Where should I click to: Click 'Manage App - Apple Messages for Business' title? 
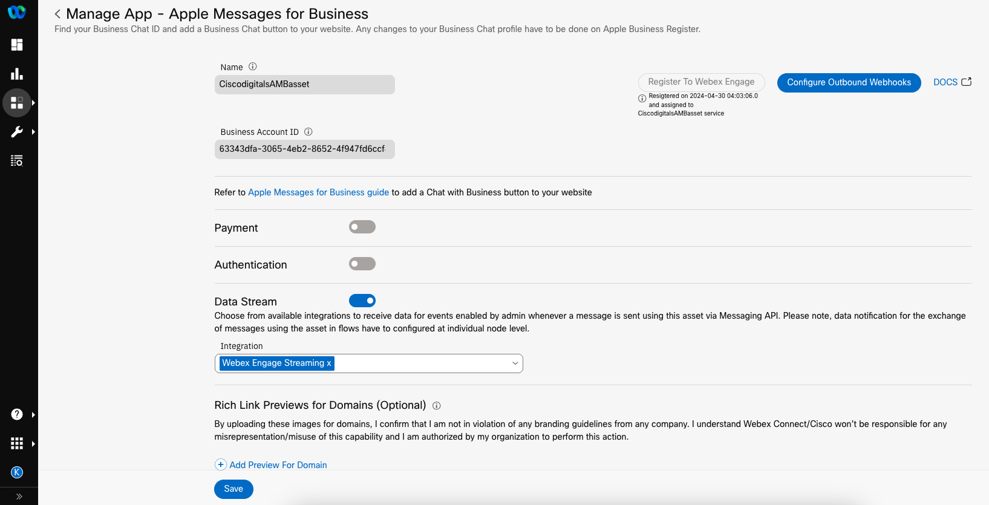[x=217, y=14]
